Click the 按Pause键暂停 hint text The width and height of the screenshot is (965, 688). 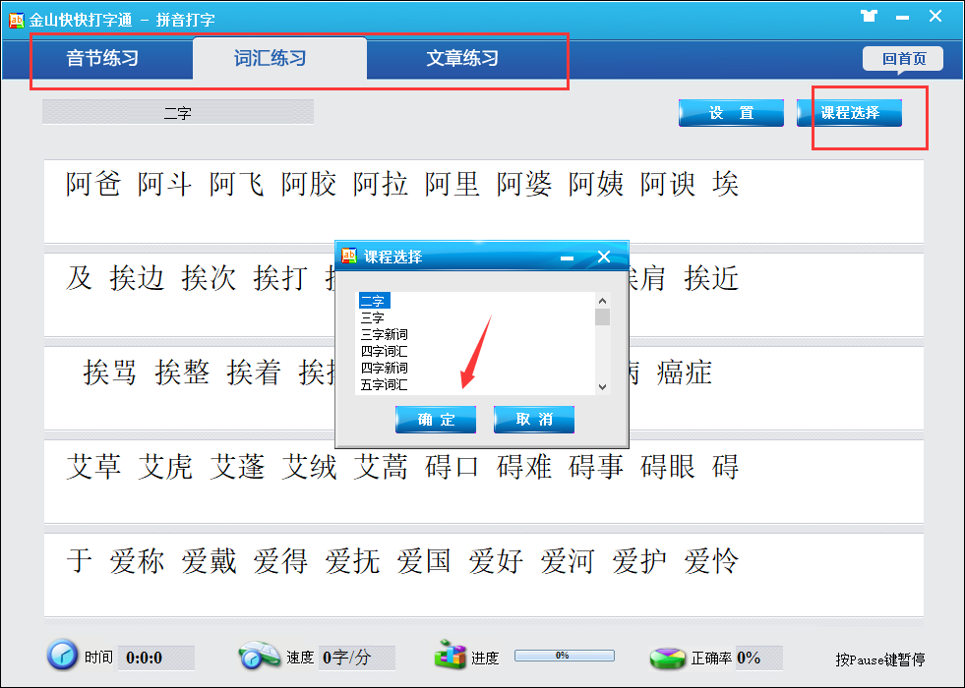[880, 659]
